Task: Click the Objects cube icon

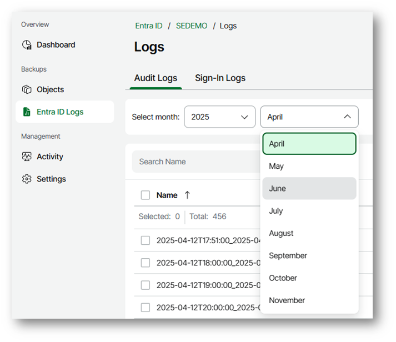Action: 27,89
